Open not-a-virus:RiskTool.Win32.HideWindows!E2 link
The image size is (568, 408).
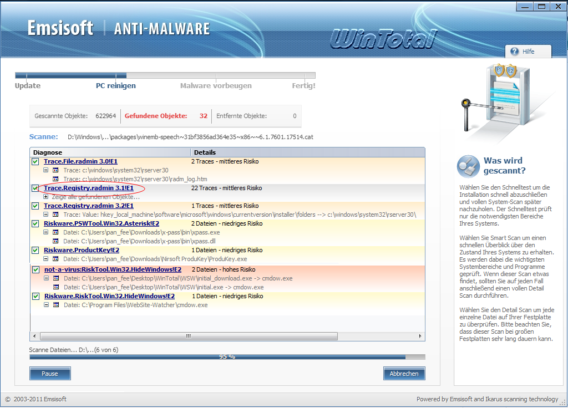click(x=113, y=269)
